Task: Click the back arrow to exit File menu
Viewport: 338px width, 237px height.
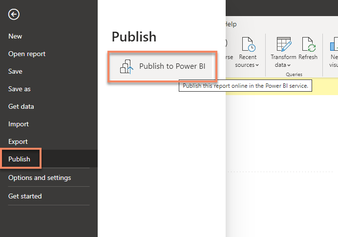Action: (14, 15)
